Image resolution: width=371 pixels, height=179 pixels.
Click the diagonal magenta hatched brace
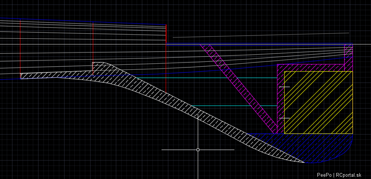tap(239, 89)
